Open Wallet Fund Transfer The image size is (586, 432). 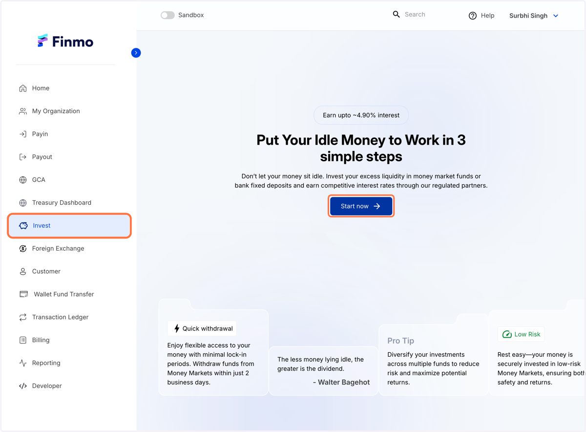tap(69, 294)
